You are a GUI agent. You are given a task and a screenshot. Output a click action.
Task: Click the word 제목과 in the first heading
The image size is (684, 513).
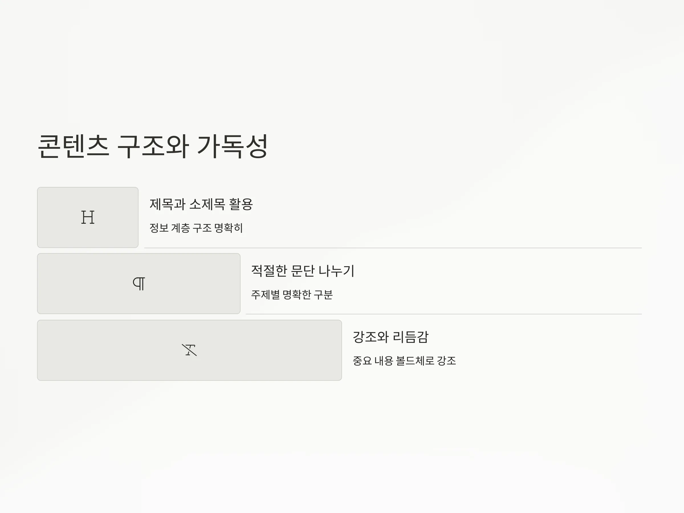pyautogui.click(x=167, y=204)
